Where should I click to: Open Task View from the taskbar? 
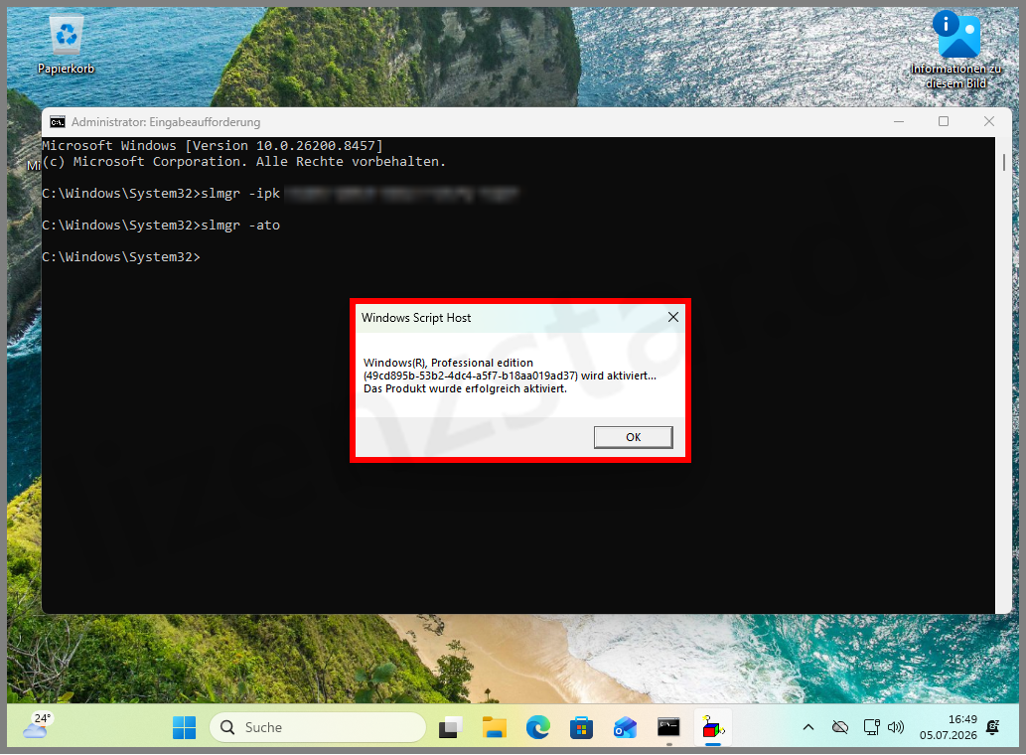coord(450,727)
